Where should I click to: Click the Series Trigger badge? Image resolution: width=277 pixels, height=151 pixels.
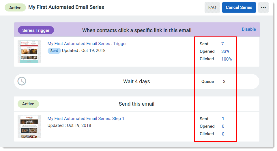[36, 30]
